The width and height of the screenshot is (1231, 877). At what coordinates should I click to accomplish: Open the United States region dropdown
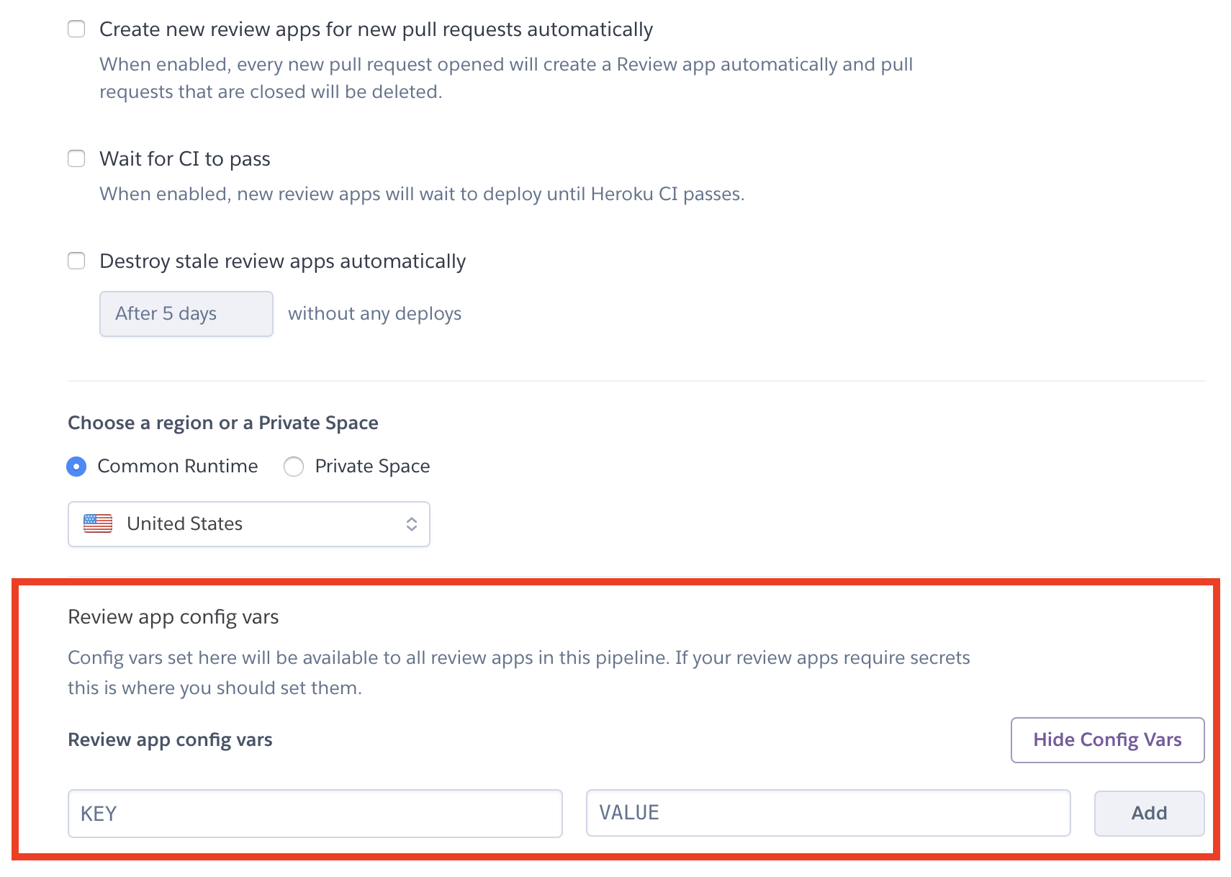point(249,524)
